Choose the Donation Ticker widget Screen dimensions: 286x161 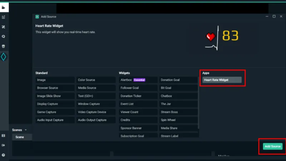click(138, 96)
